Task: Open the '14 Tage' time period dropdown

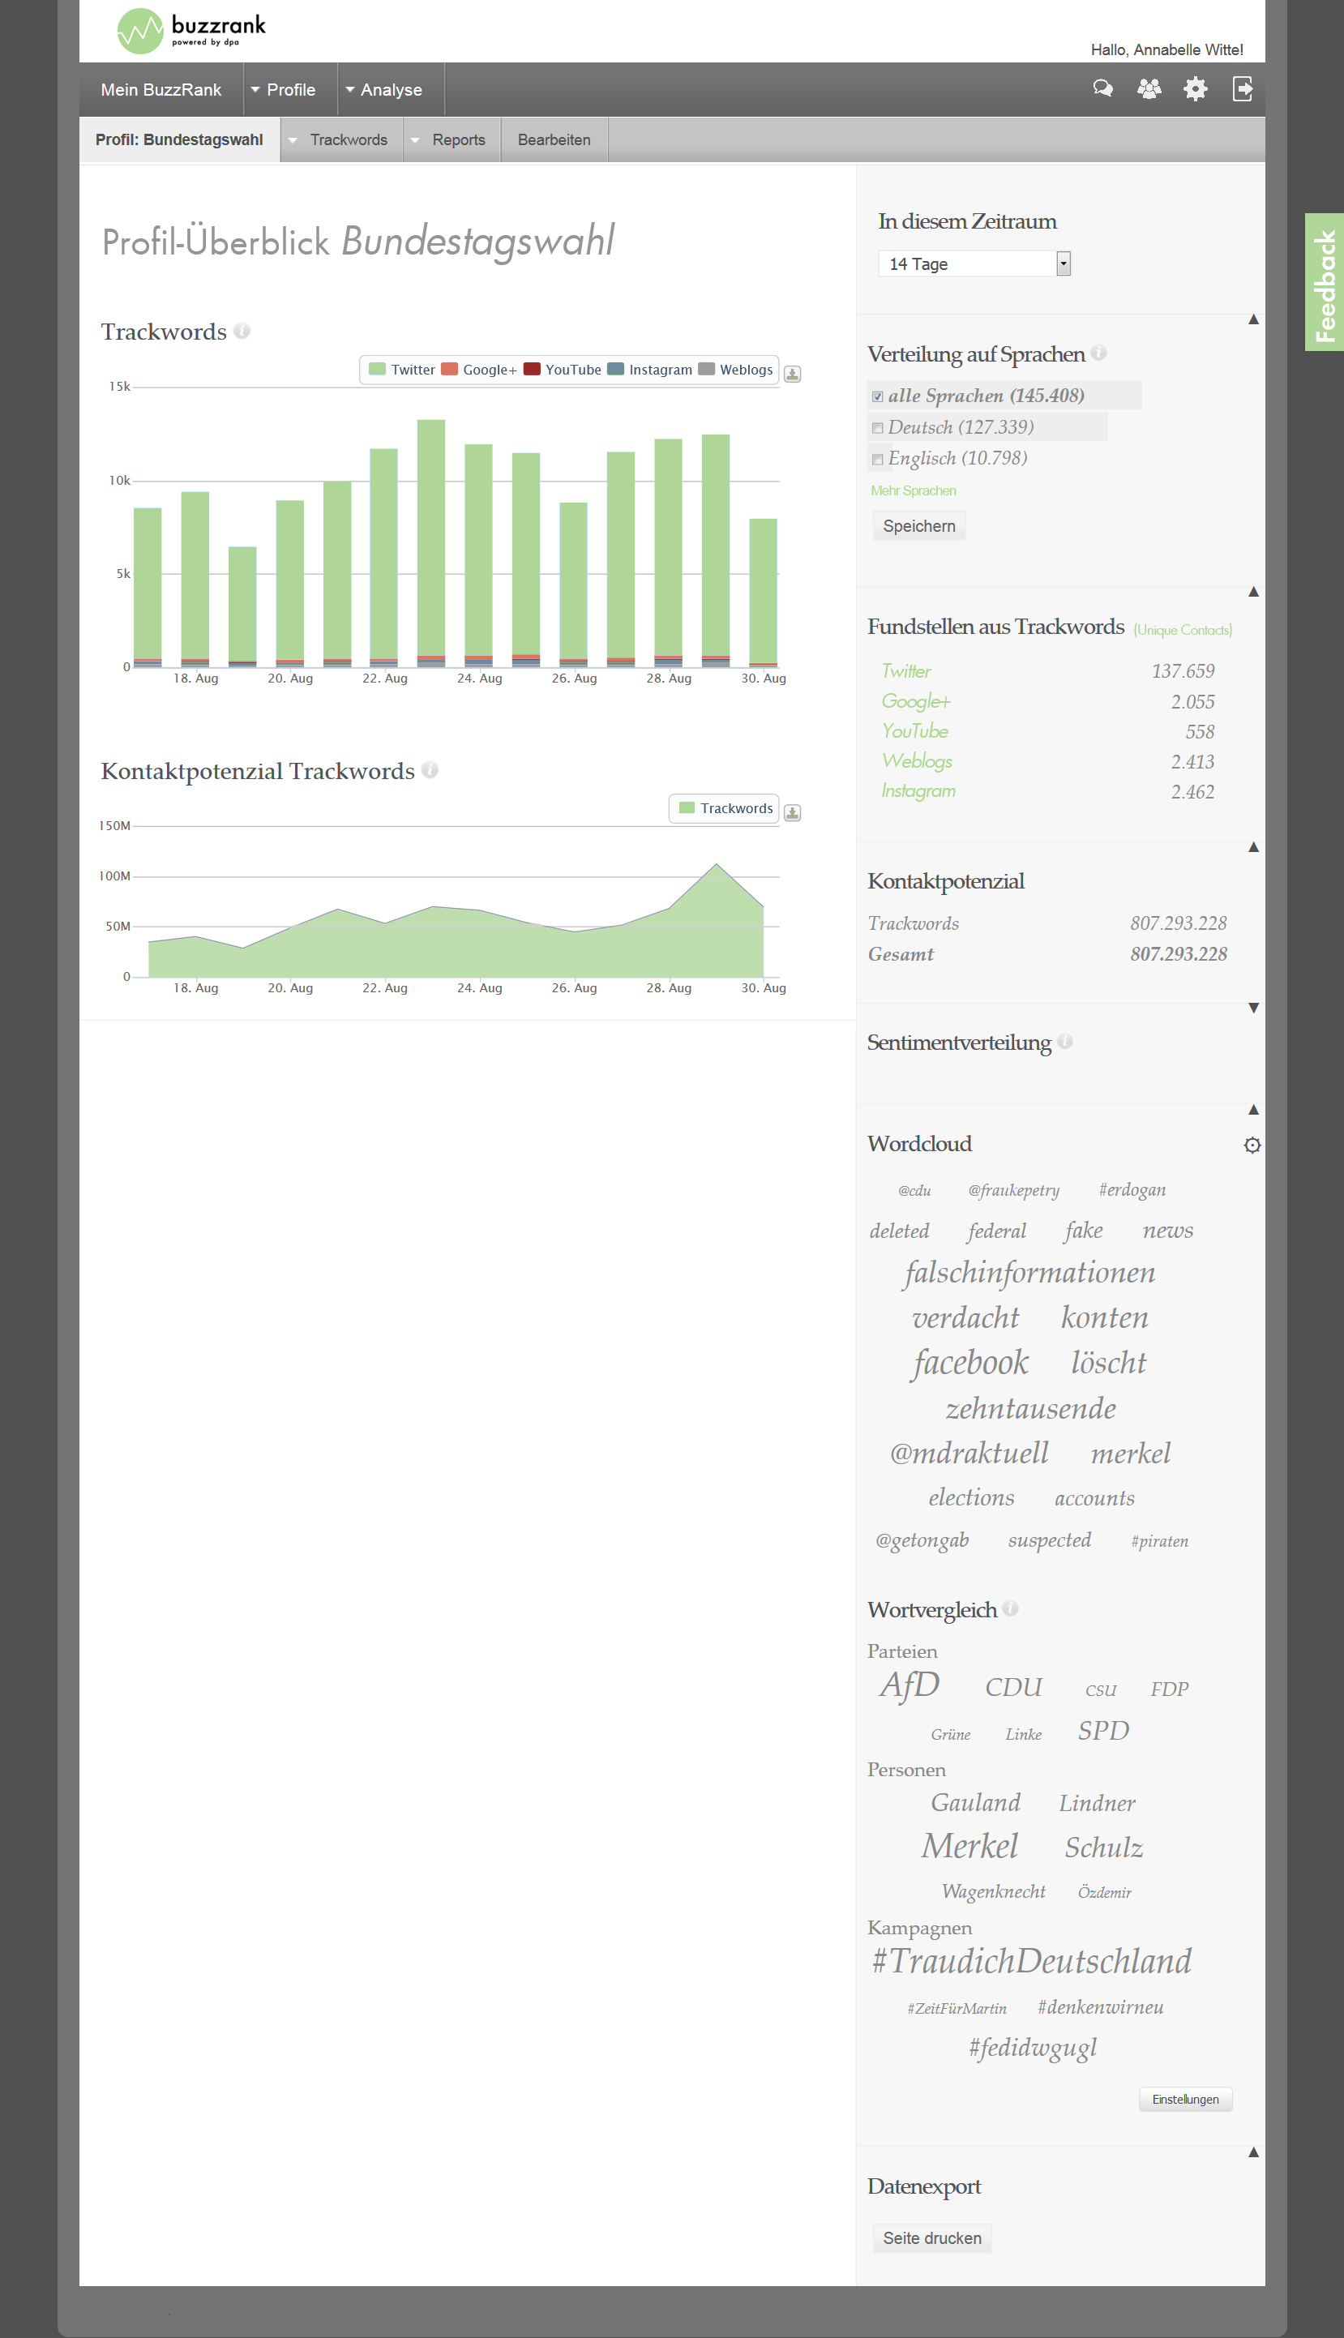Action: (x=1063, y=264)
